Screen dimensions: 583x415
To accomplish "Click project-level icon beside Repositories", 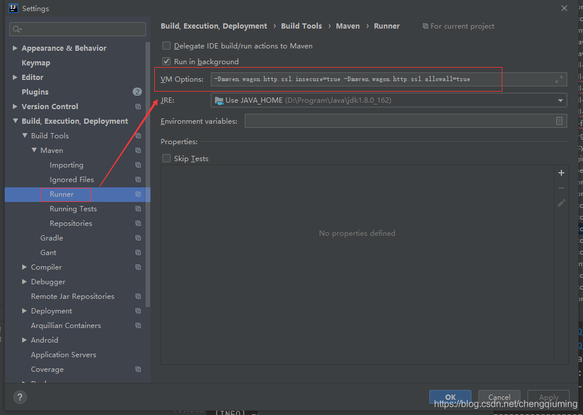I will pos(138,224).
